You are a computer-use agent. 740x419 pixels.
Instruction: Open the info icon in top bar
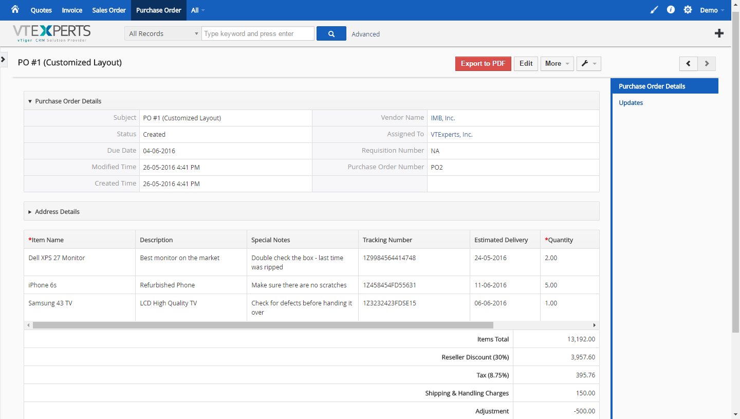[671, 10]
